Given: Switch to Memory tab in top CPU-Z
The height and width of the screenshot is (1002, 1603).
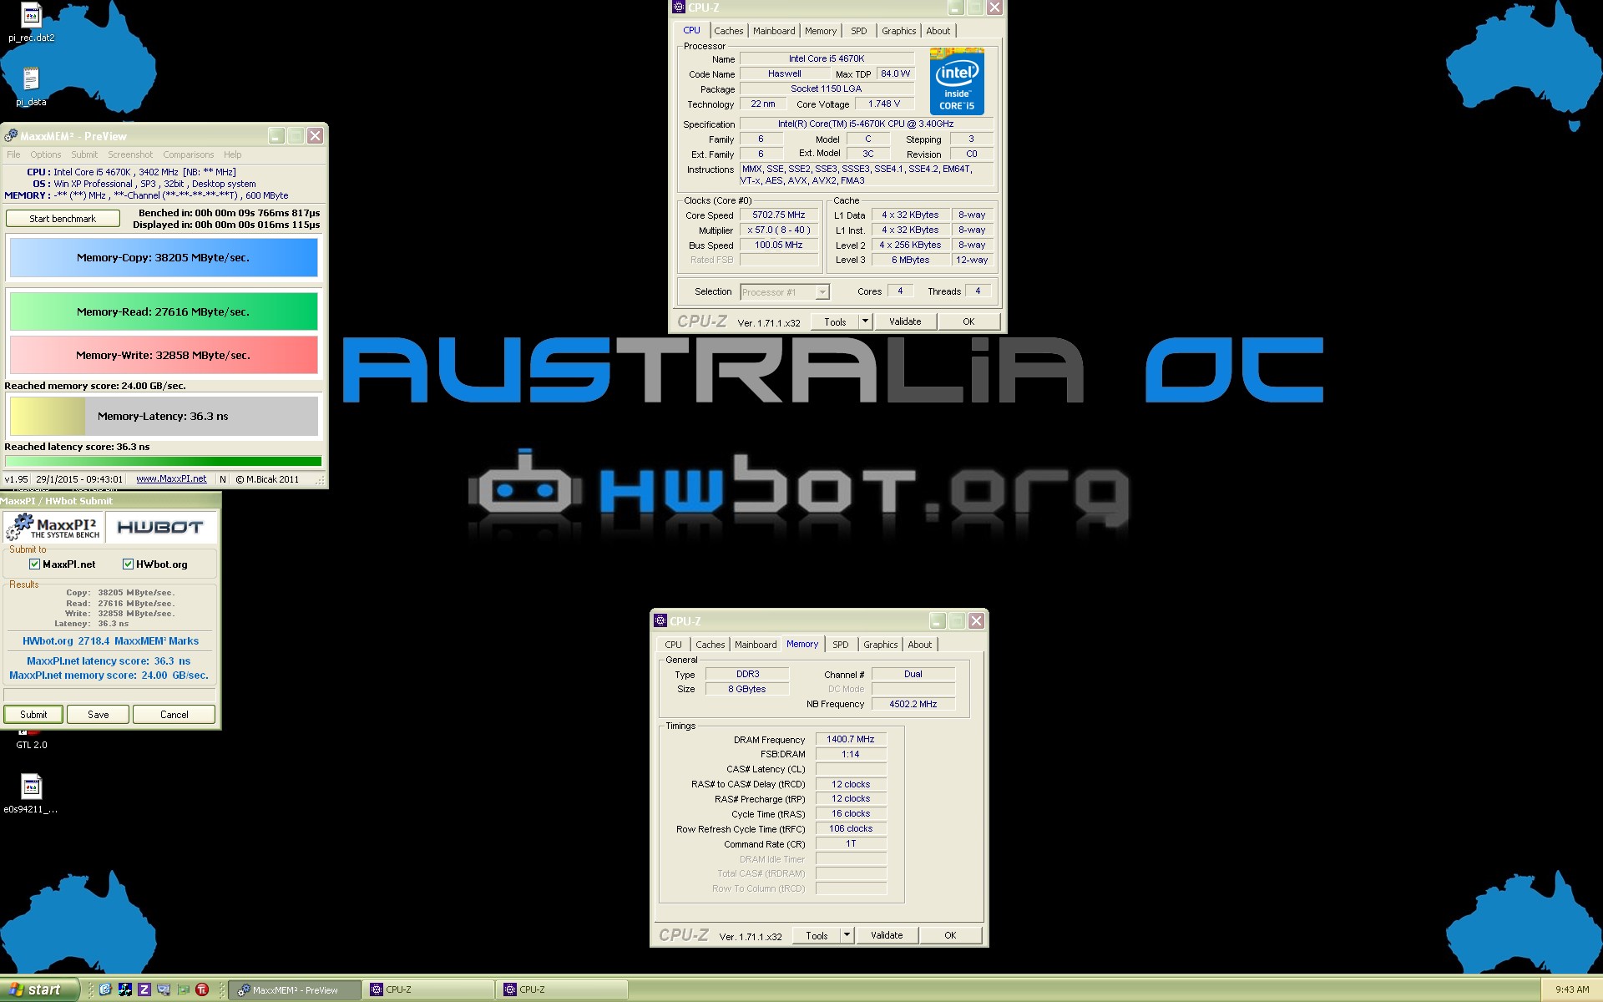Looking at the screenshot, I should [821, 31].
